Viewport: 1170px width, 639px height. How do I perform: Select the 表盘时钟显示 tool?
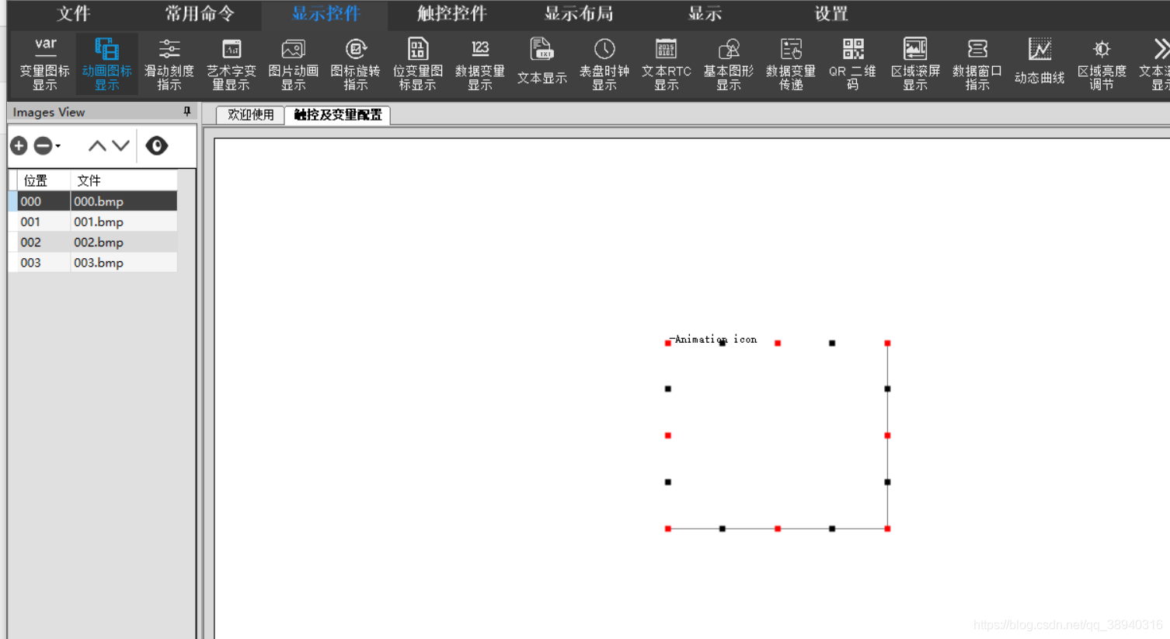coord(604,64)
